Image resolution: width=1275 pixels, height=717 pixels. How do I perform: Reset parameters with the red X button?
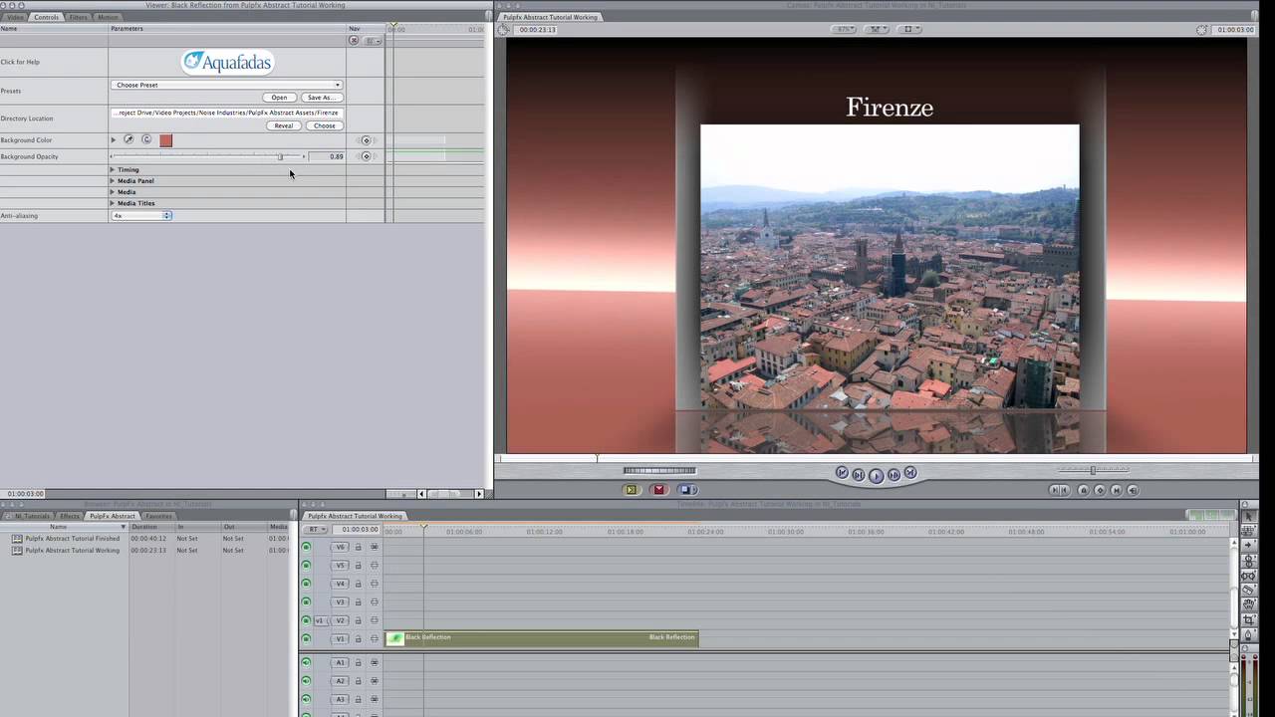coord(354,41)
